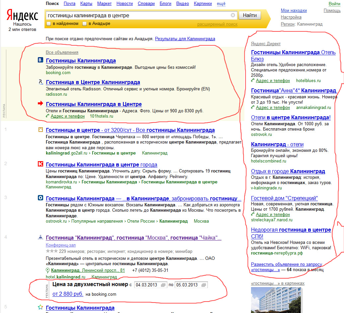
Task: Click the Найти search button
Action: pos(250,15)
